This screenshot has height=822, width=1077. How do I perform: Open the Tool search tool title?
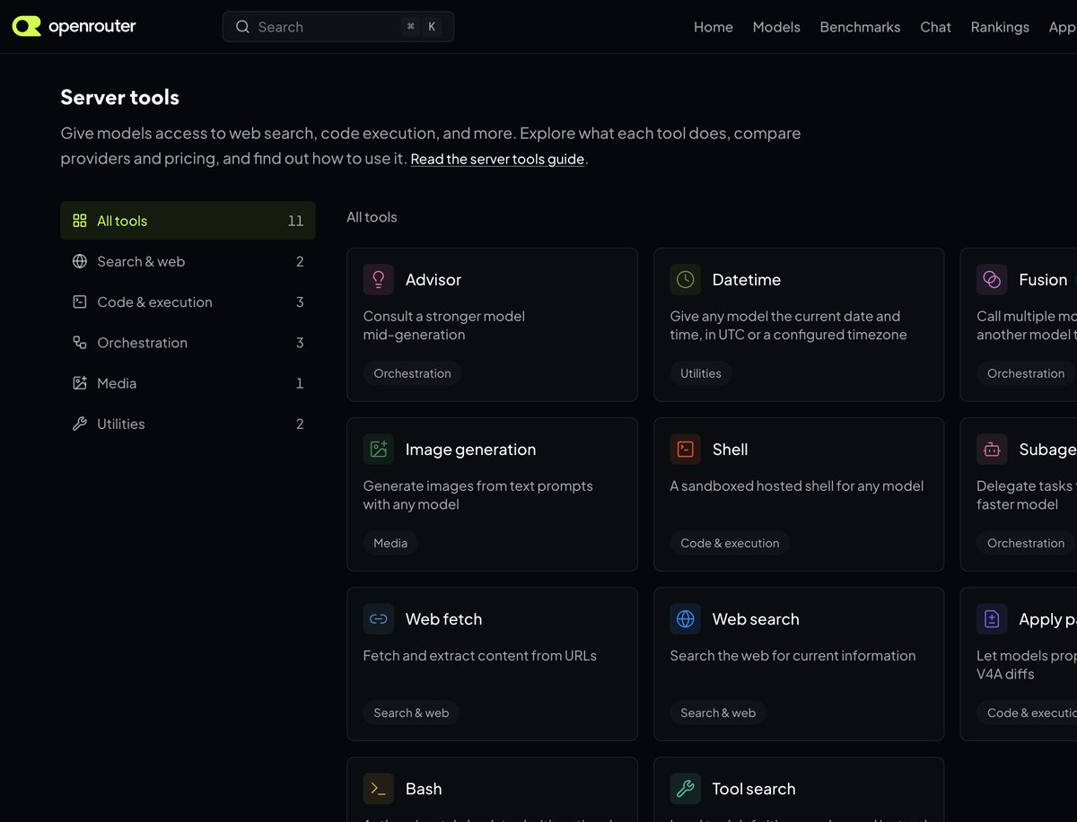point(754,788)
